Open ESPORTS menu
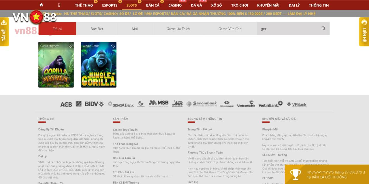369x184 pixels. tap(110, 5)
